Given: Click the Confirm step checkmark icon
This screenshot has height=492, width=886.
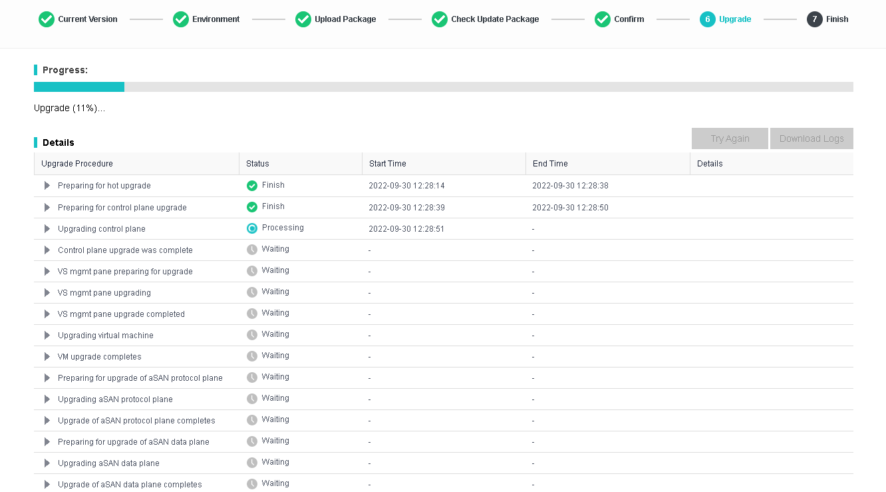Looking at the screenshot, I should tap(603, 19).
